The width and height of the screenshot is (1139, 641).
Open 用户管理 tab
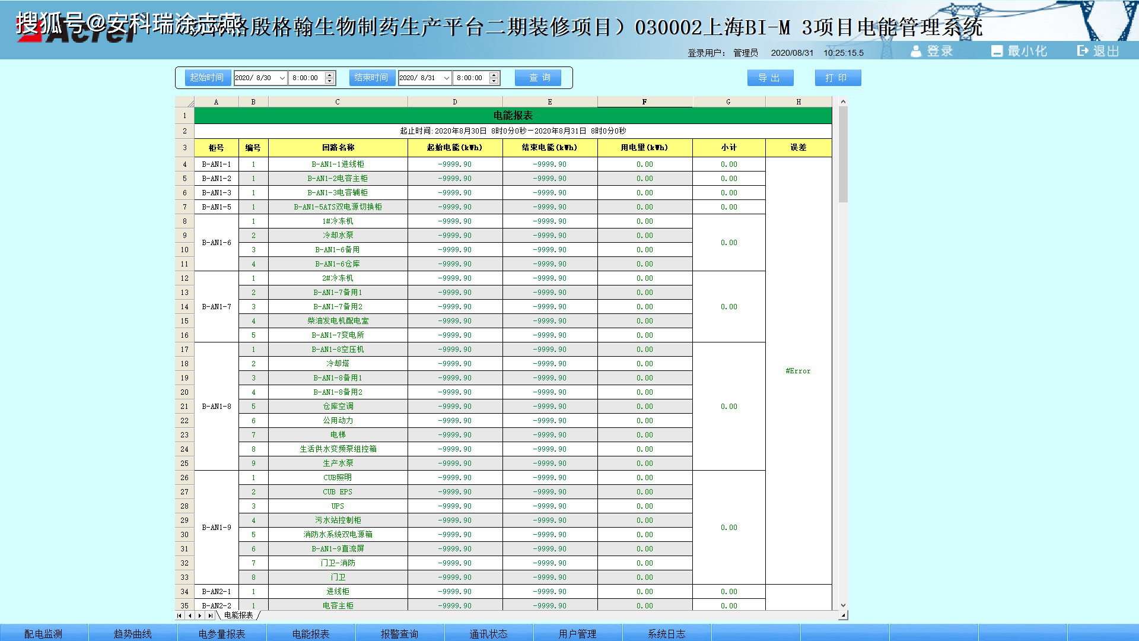coord(578,633)
